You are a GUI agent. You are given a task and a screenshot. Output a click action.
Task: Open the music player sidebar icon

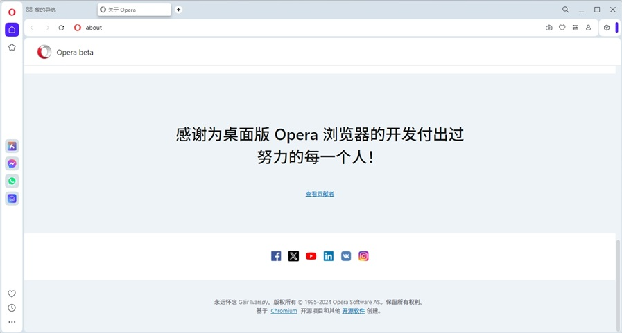pos(12,199)
